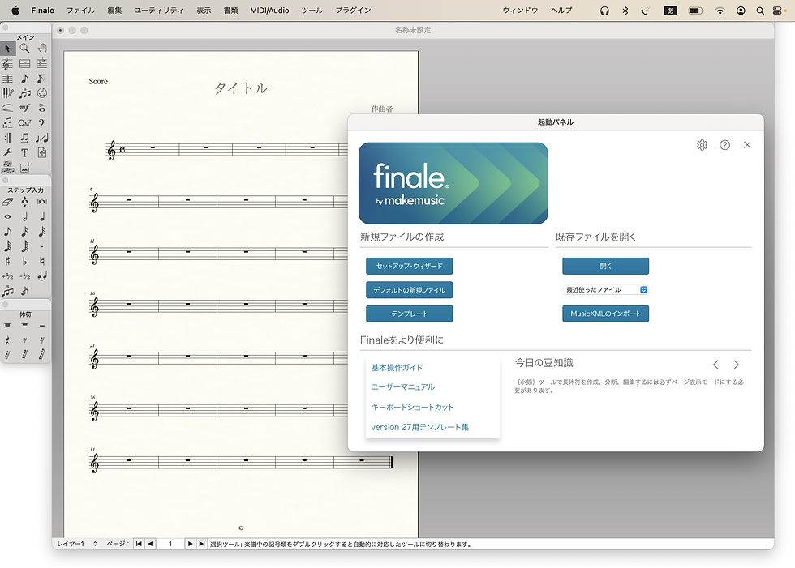Screen dimensions: 795x568
Task: Open the 基本操作ガイド link
Action: coord(397,368)
